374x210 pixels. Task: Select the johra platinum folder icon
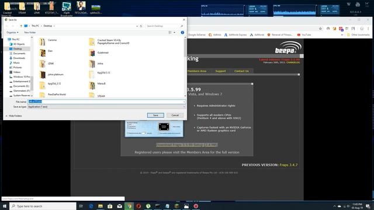[43, 75]
